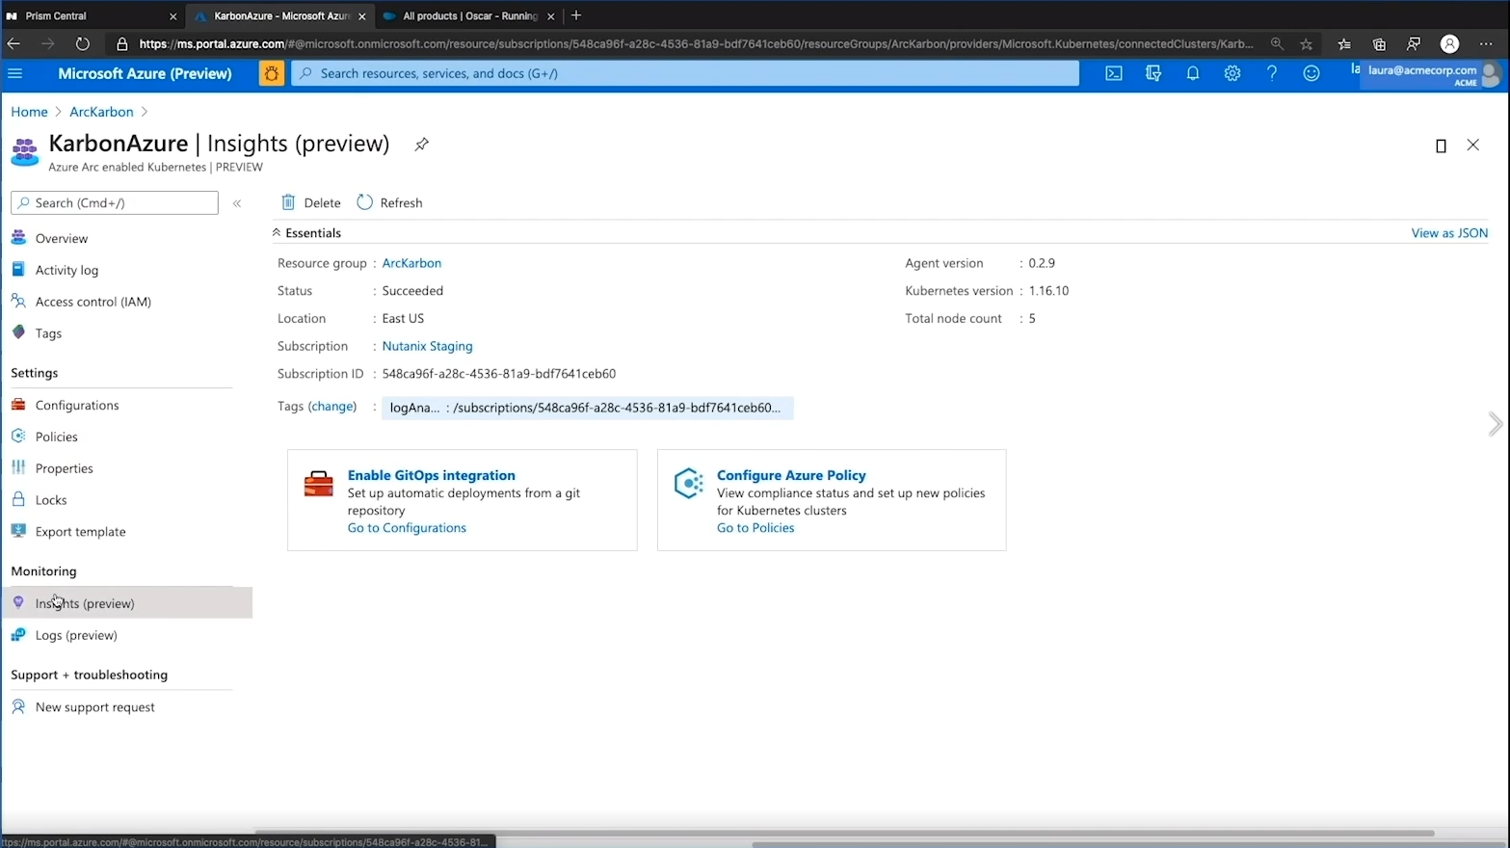
Task: Switch to the All products Oscar tab
Action: pyautogui.click(x=469, y=16)
